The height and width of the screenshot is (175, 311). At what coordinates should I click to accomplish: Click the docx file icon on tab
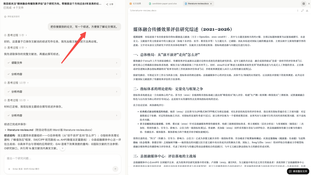click(x=186, y=3)
